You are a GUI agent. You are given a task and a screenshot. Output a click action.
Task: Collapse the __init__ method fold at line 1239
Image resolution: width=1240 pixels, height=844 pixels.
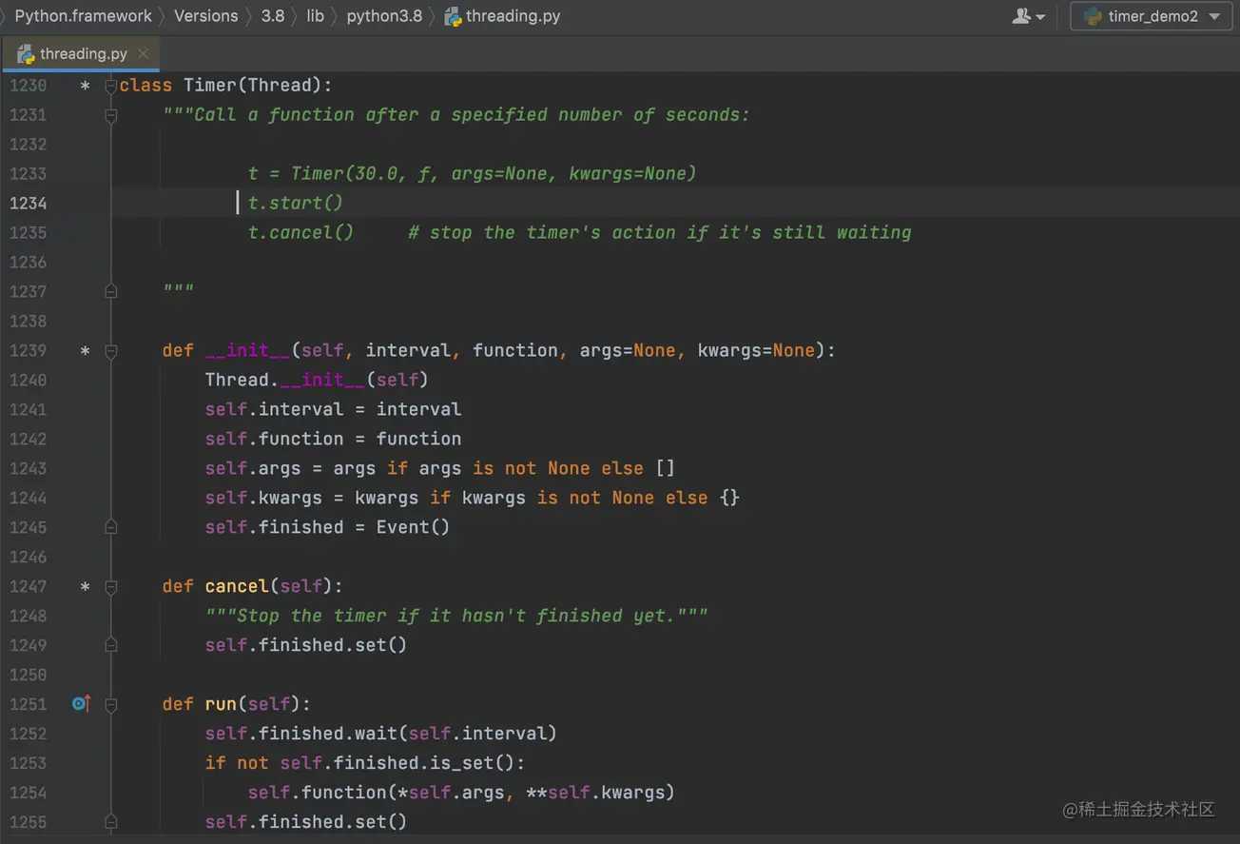point(111,351)
